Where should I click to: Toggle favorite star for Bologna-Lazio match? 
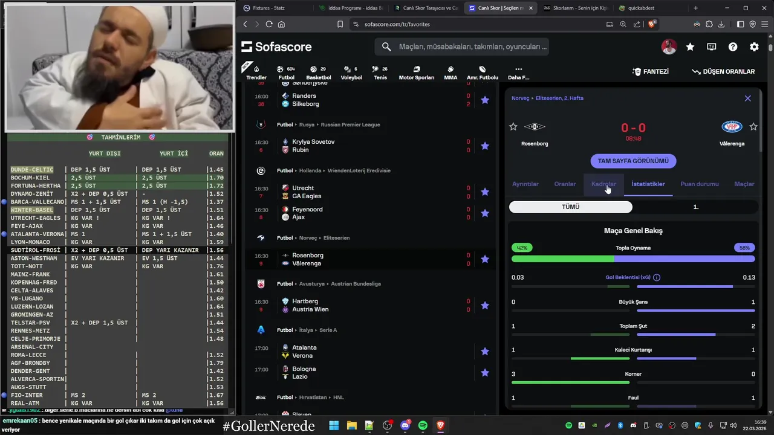click(485, 373)
